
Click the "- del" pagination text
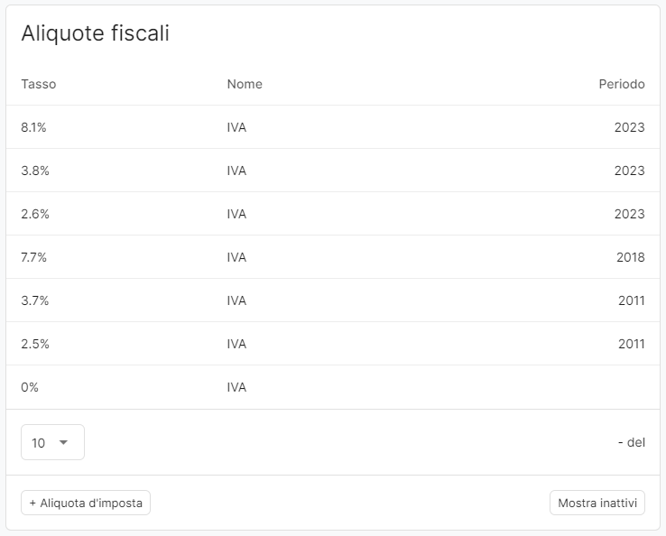click(x=631, y=442)
